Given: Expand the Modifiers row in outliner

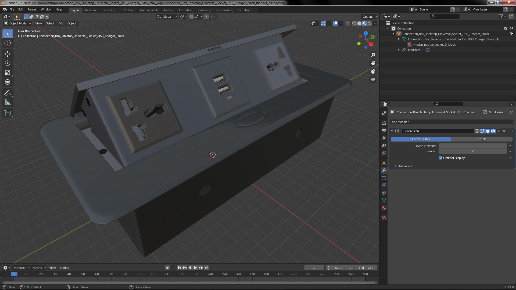Looking at the screenshot, I should (x=399, y=50).
